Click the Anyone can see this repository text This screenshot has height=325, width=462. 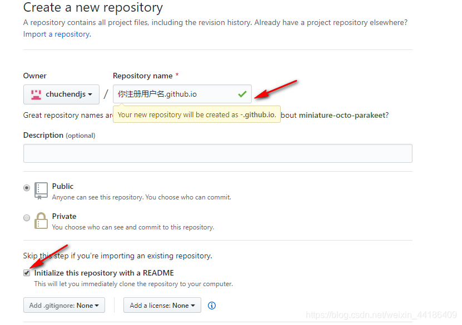coord(141,197)
